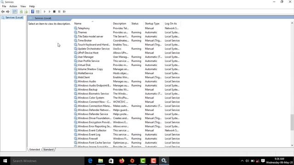Select Windows Encryption Provider service row
The image size is (294, 165).
coord(127,122)
